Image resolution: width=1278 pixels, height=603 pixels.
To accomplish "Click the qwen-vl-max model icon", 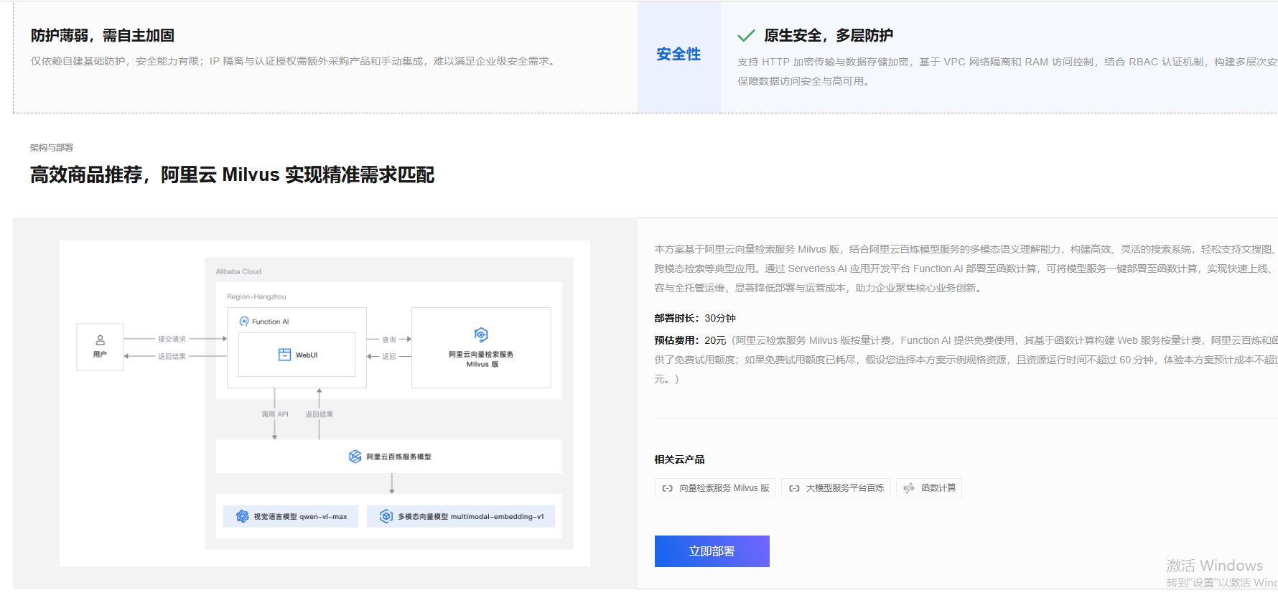I will [x=242, y=516].
